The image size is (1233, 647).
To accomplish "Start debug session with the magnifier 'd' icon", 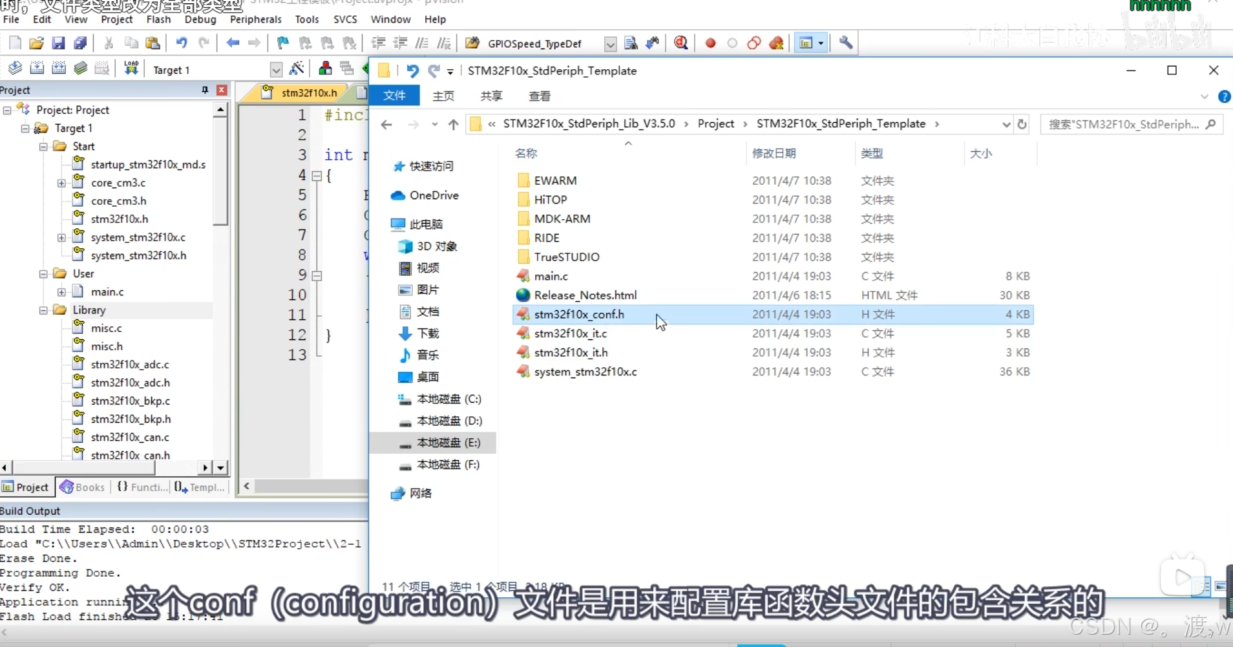I will [680, 43].
